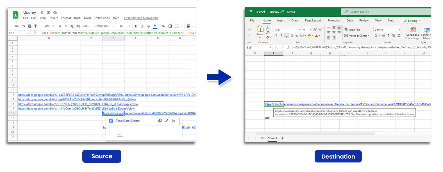Viewport: 443px width, 172px height.
Task: Open the Excel app launcher grid
Action: click(x=250, y=12)
